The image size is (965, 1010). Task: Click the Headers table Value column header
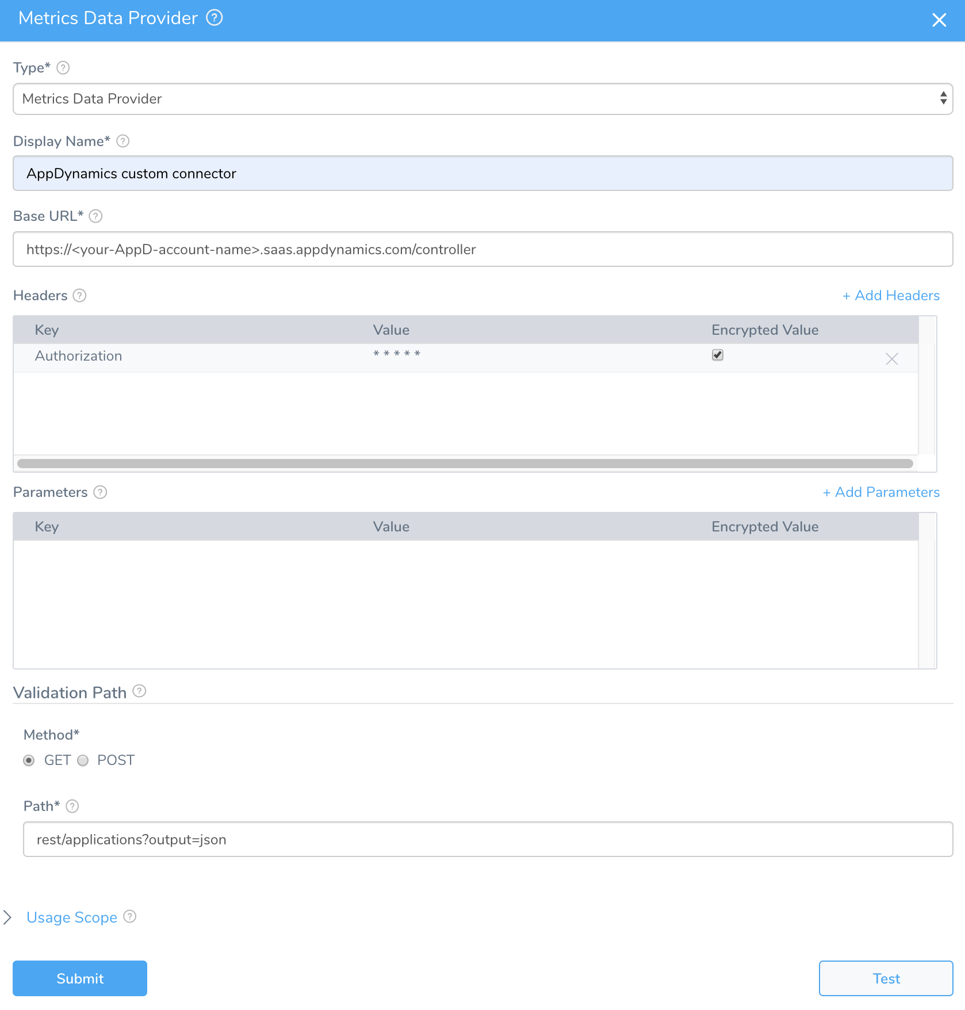coord(391,330)
